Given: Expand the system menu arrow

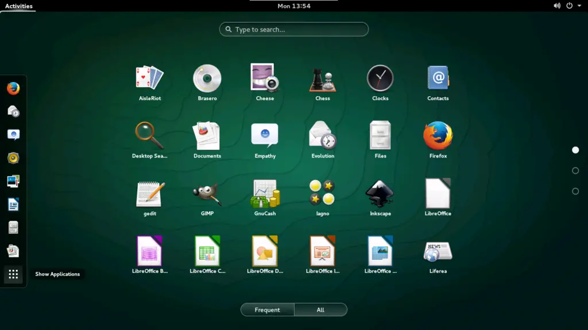Looking at the screenshot, I should (x=579, y=6).
